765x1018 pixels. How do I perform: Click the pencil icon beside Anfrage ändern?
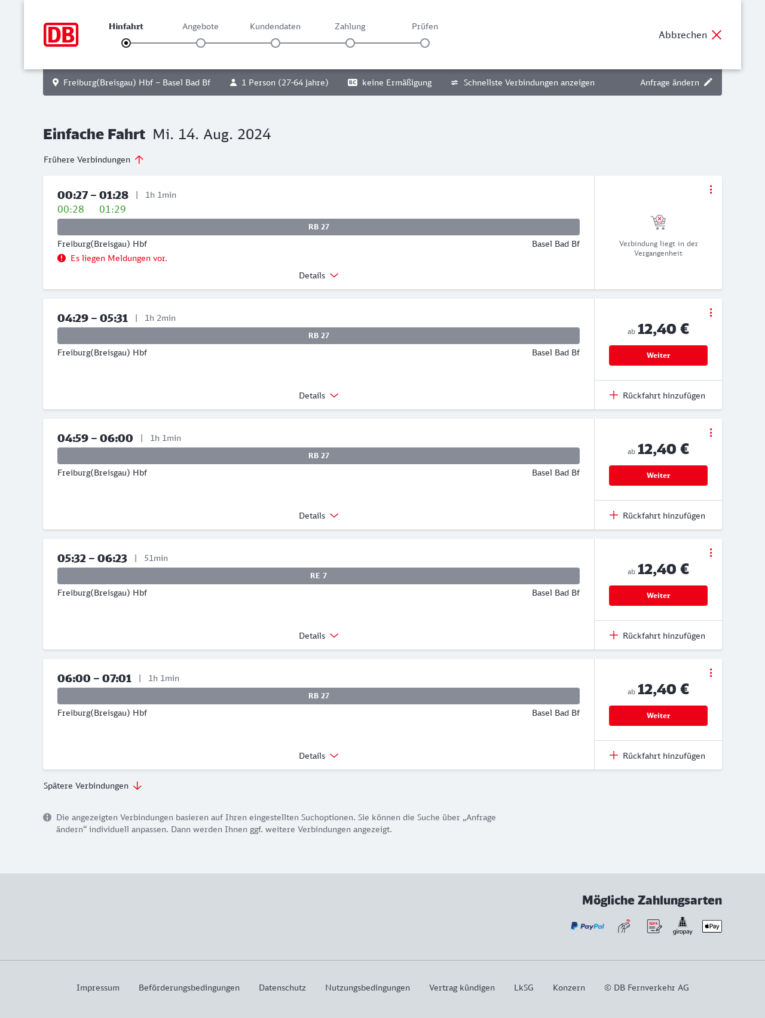tap(708, 82)
